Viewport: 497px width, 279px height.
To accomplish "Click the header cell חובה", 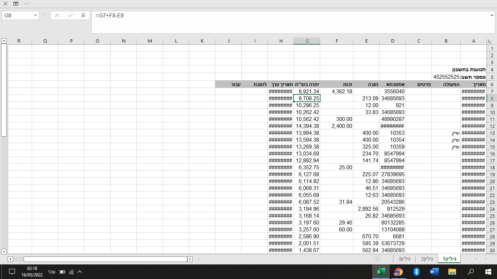I will [366, 84].
